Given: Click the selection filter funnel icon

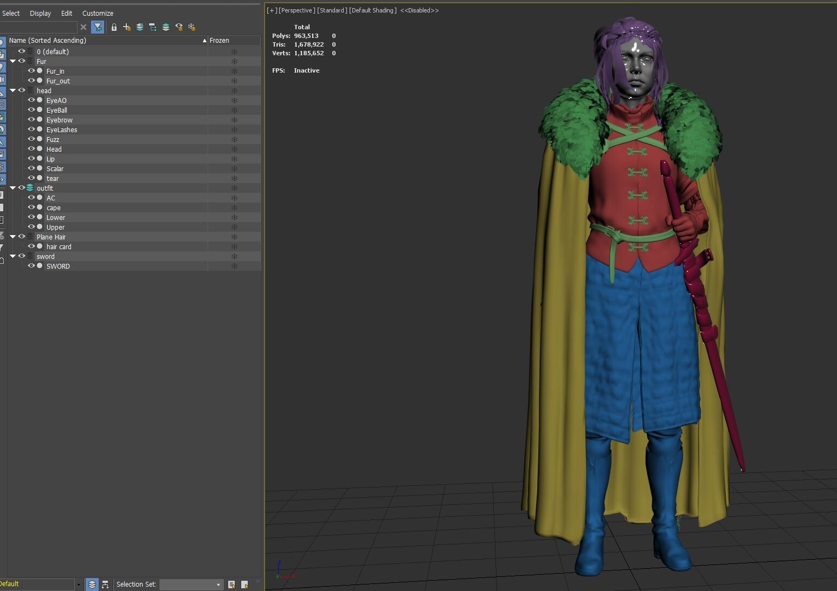Looking at the screenshot, I should tap(98, 27).
